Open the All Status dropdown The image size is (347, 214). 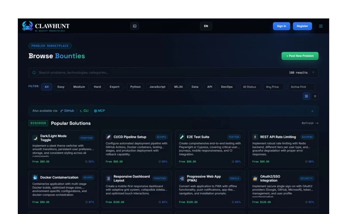click(251, 87)
